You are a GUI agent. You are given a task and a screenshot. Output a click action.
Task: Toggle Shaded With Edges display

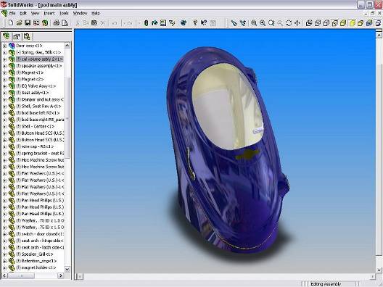click(x=343, y=23)
